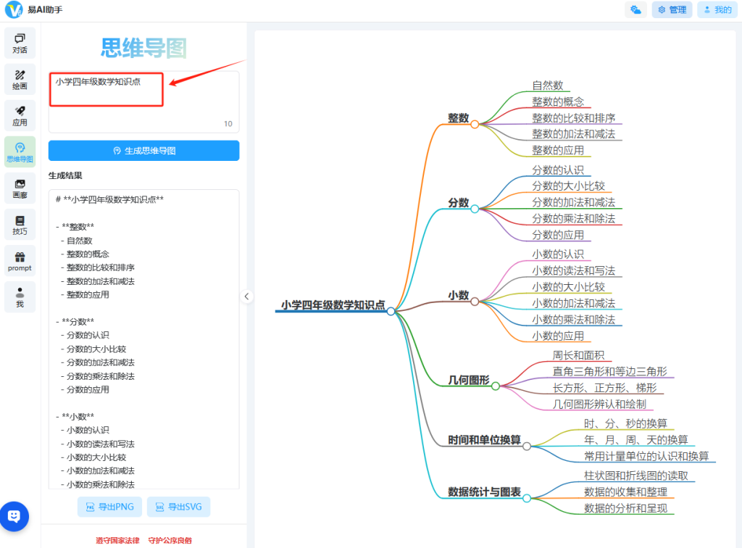
Task: Click the 生成思维导图 button
Action: pos(143,151)
